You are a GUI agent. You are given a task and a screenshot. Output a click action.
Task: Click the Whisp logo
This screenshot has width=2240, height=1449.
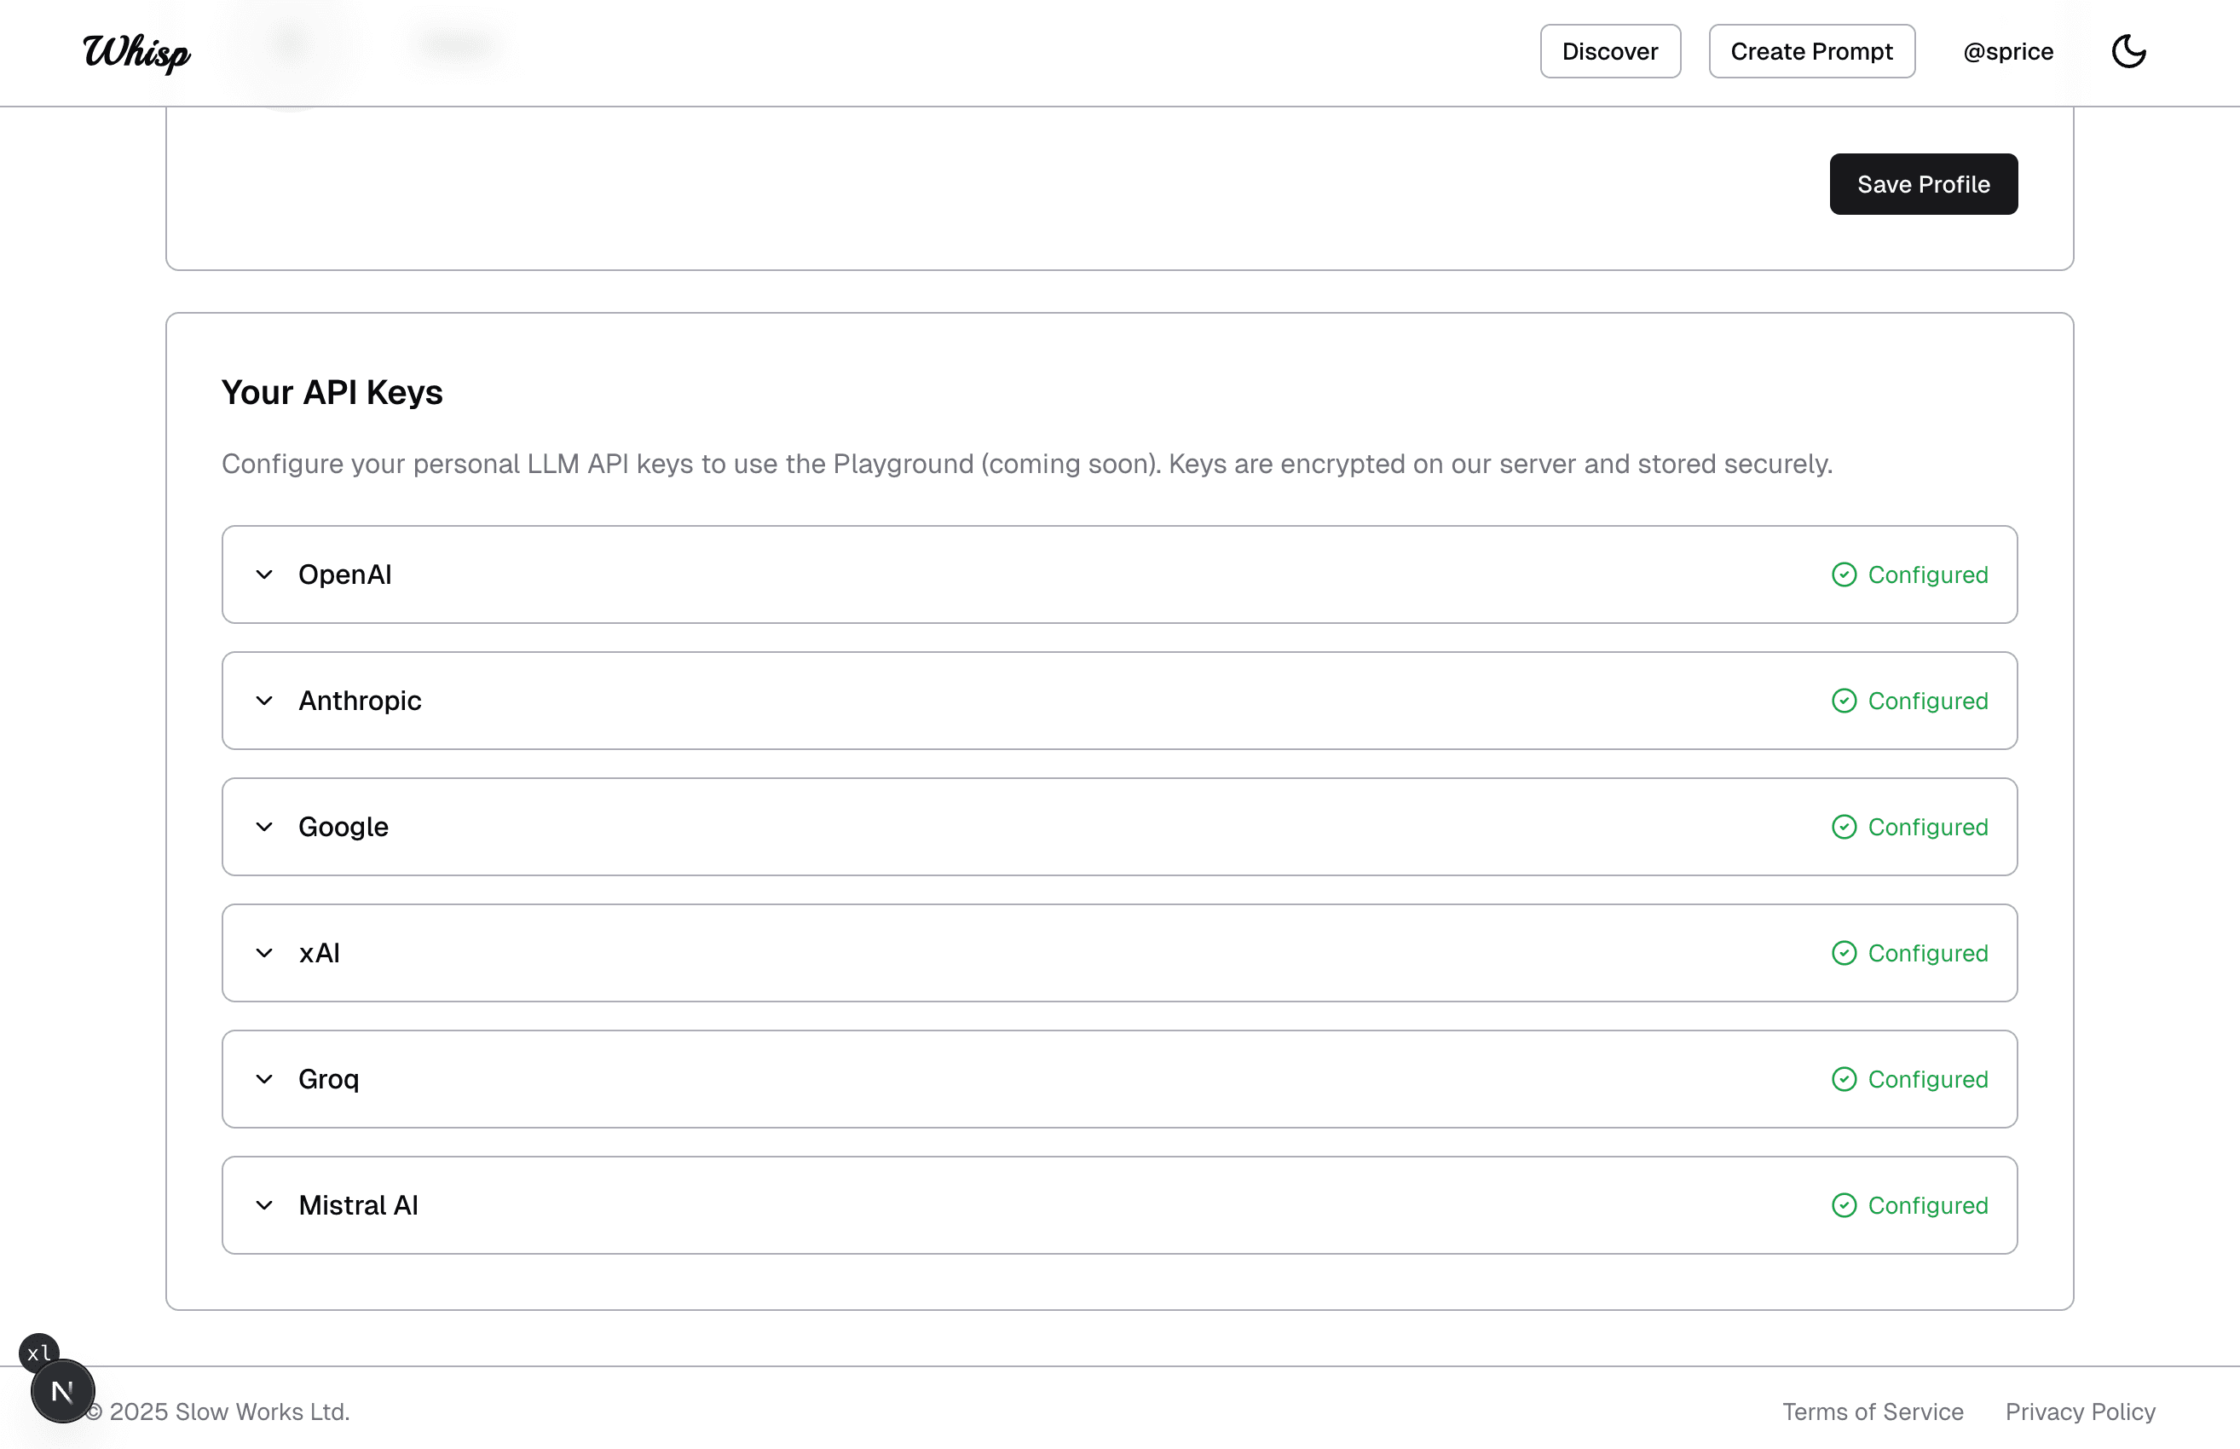136,53
